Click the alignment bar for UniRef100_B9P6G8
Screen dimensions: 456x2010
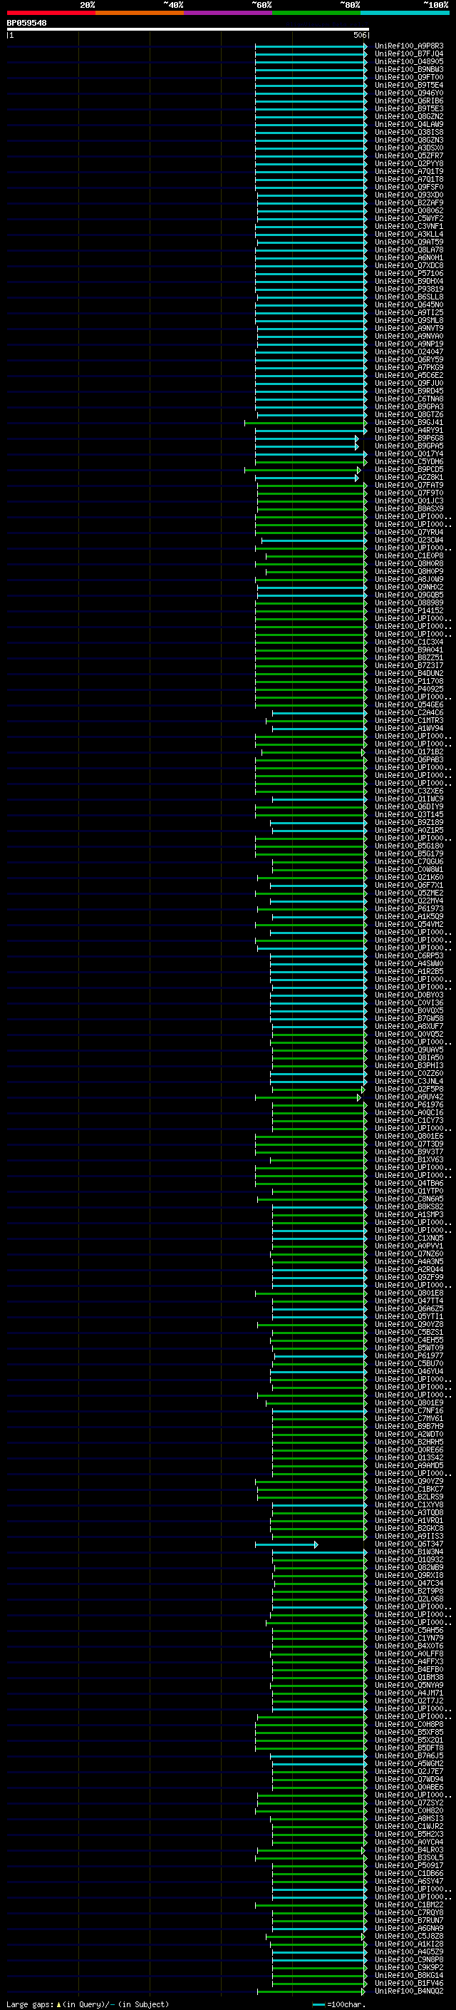[306, 439]
